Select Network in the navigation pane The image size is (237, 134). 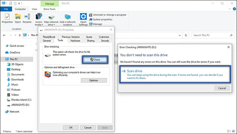coord(12,111)
